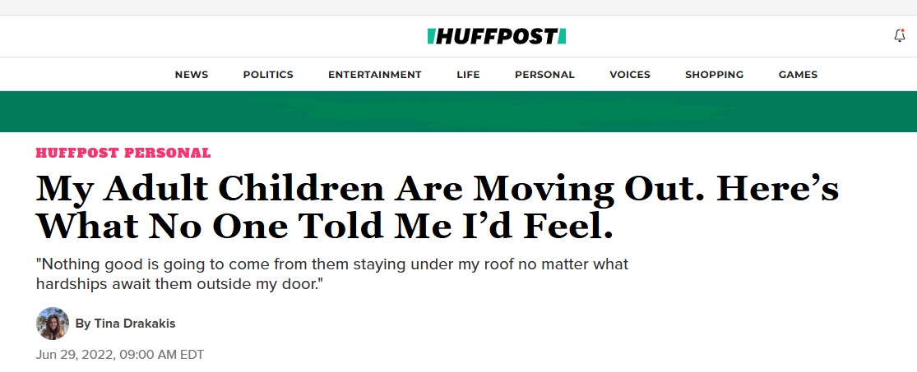Click the HuffPost logo wordmark
The width and height of the screenshot is (917, 372).
[x=497, y=36]
